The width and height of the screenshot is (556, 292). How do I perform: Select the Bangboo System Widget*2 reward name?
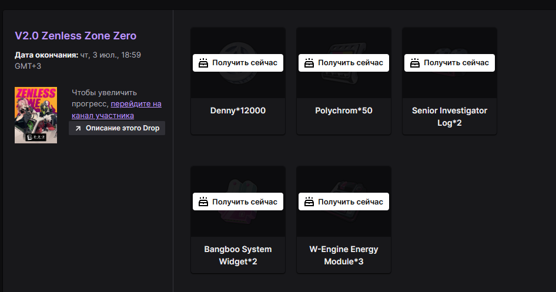coord(238,256)
